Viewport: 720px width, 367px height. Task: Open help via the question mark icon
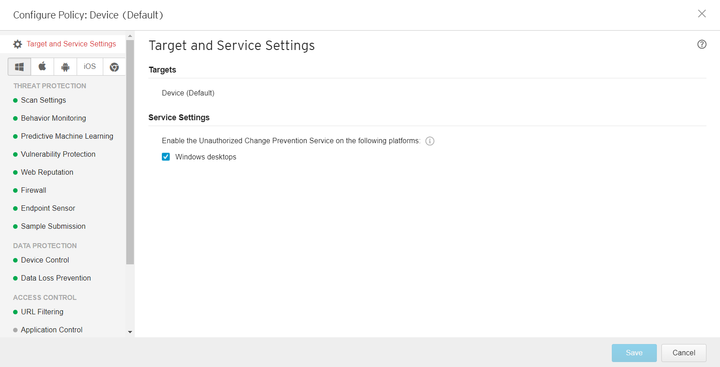click(x=702, y=44)
